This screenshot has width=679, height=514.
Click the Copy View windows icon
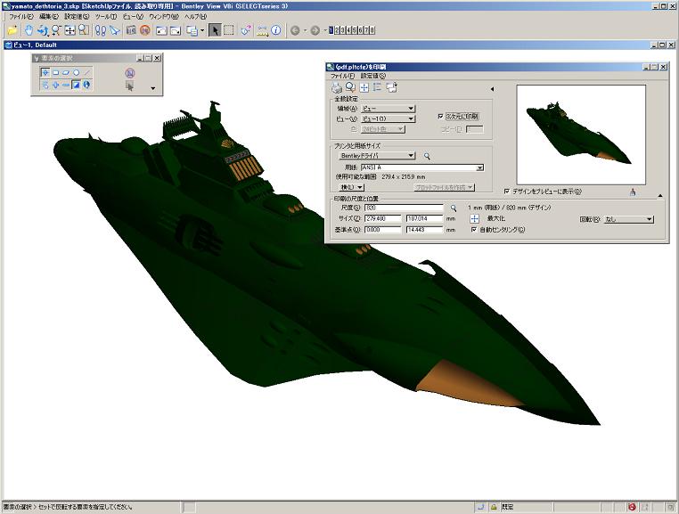pos(192,30)
